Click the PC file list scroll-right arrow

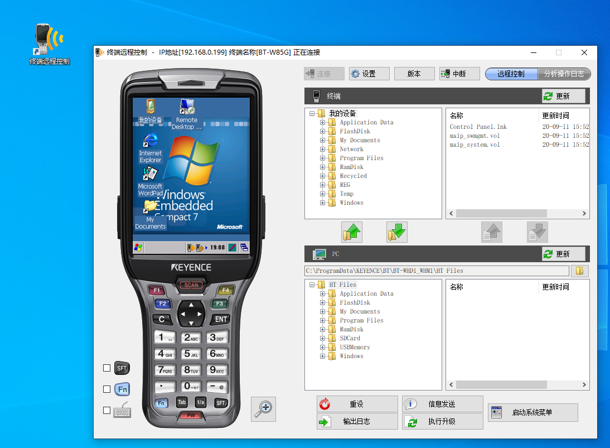point(584,384)
